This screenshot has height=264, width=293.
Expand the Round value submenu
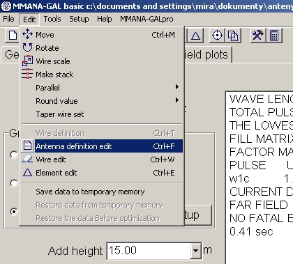pyautogui.click(x=102, y=101)
